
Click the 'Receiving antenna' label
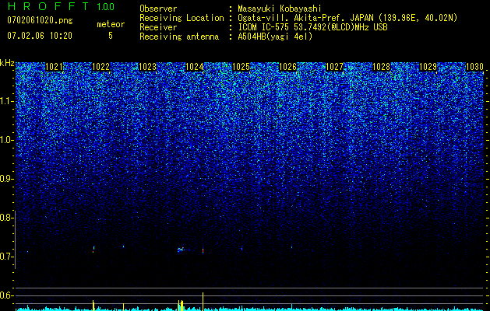coord(179,37)
